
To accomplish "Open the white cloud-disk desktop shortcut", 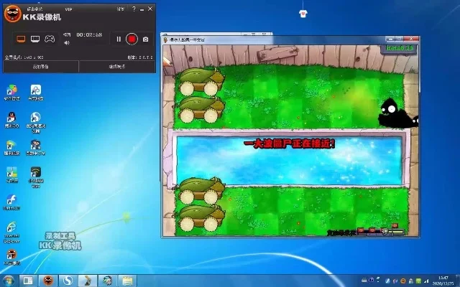I will 36,93.
